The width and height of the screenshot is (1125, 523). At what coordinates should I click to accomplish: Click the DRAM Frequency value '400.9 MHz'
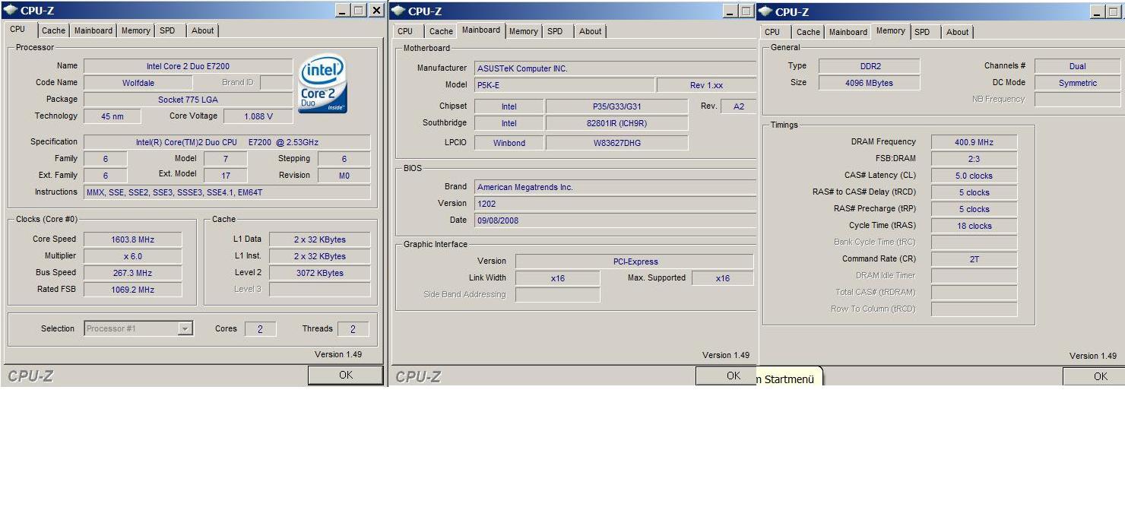[x=974, y=142]
